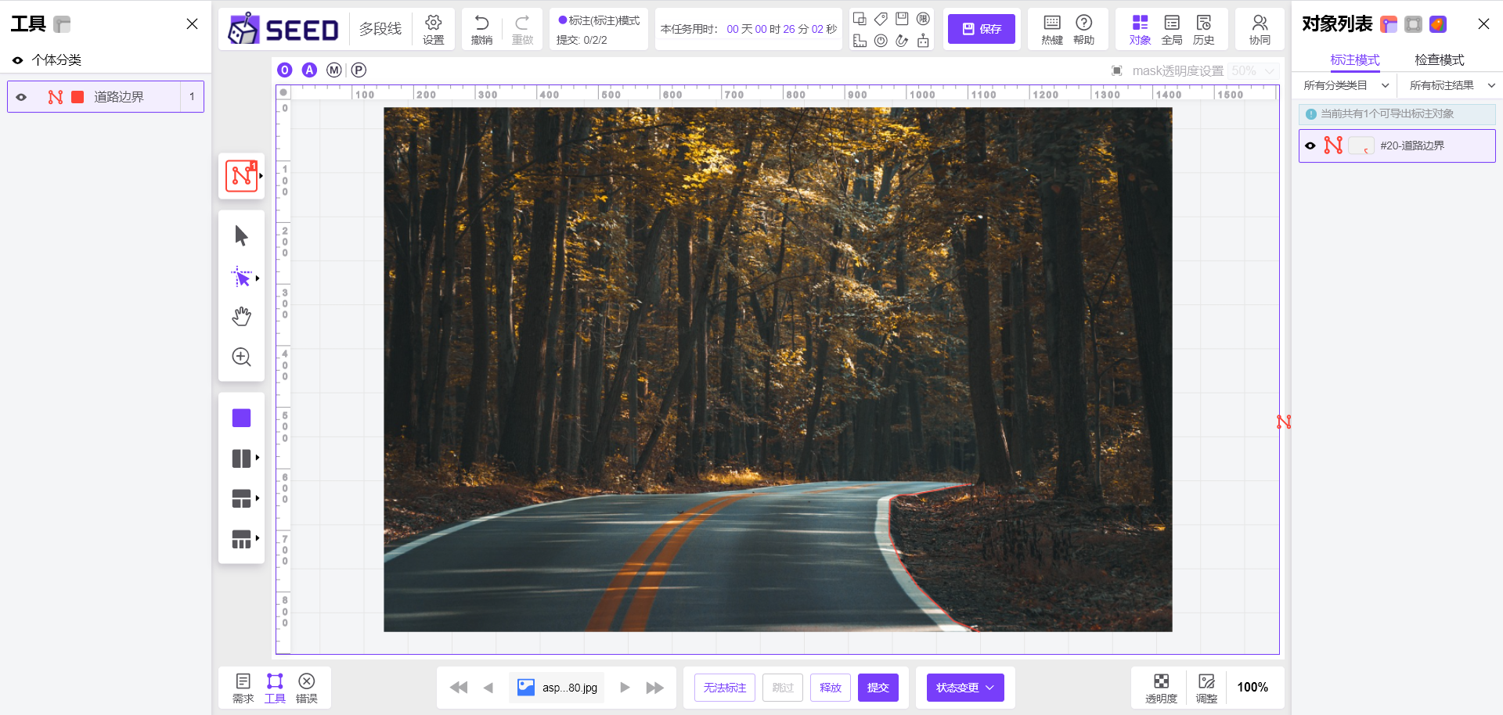This screenshot has height=715, width=1503.
Task: Switch to 标注模式 tab
Action: coord(1354,60)
